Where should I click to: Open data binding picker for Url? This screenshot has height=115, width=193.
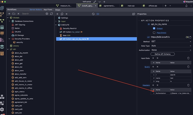pos(187,37)
